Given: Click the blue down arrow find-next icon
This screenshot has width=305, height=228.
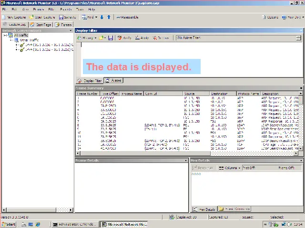Looking at the screenshot, I should coord(102,17).
